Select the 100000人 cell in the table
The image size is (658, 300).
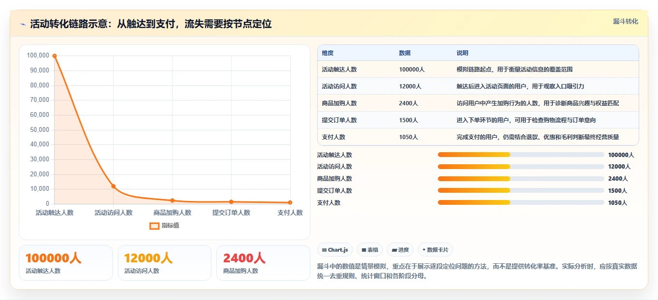coord(412,70)
